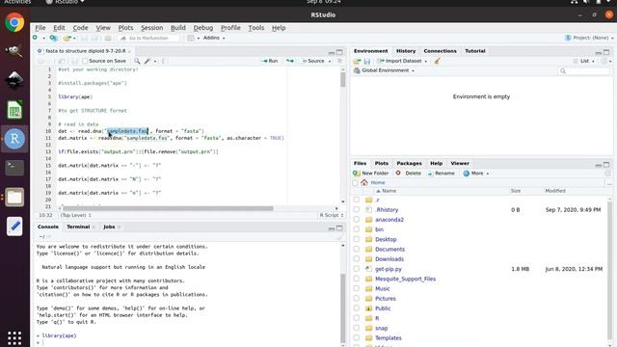The width and height of the screenshot is (617, 347).
Task: Click the Find/Replace magnifier in the editor toolbar
Action: point(137,61)
